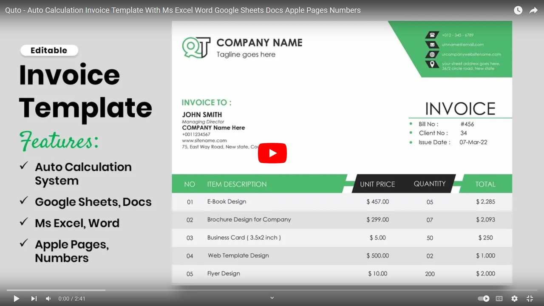Open the Share arrow icon
Screen dimensions: 544x306
coord(533,10)
